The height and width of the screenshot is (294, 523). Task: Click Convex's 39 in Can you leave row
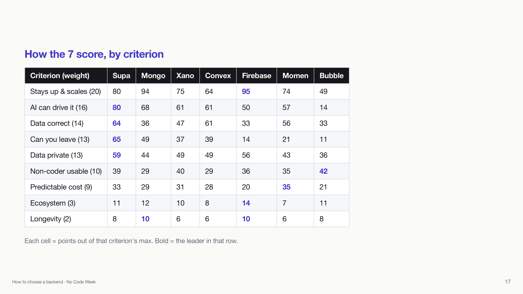(209, 139)
